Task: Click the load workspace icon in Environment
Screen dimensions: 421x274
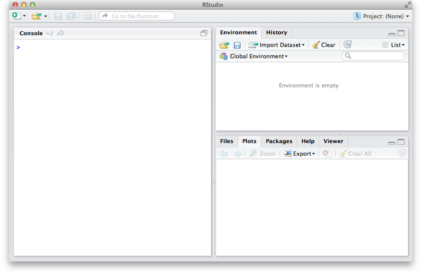Action: (x=224, y=45)
